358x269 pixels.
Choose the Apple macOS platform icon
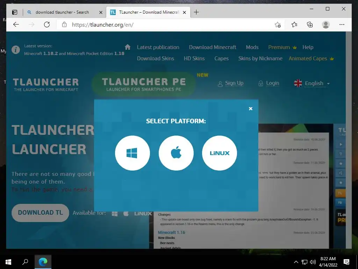pyautogui.click(x=176, y=153)
